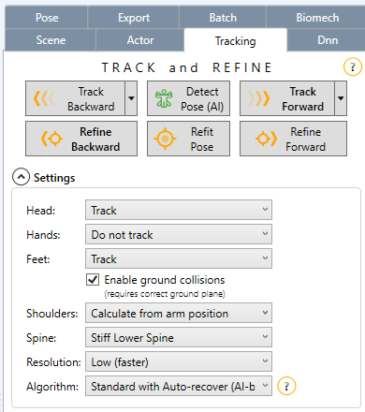Click the Track Forward triple-chevron icon
The height and width of the screenshot is (412, 365).
[x=258, y=98]
